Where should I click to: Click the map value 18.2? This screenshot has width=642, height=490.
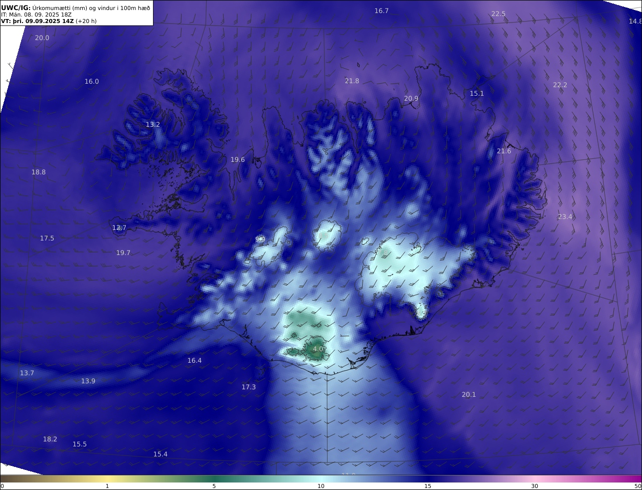(x=50, y=439)
